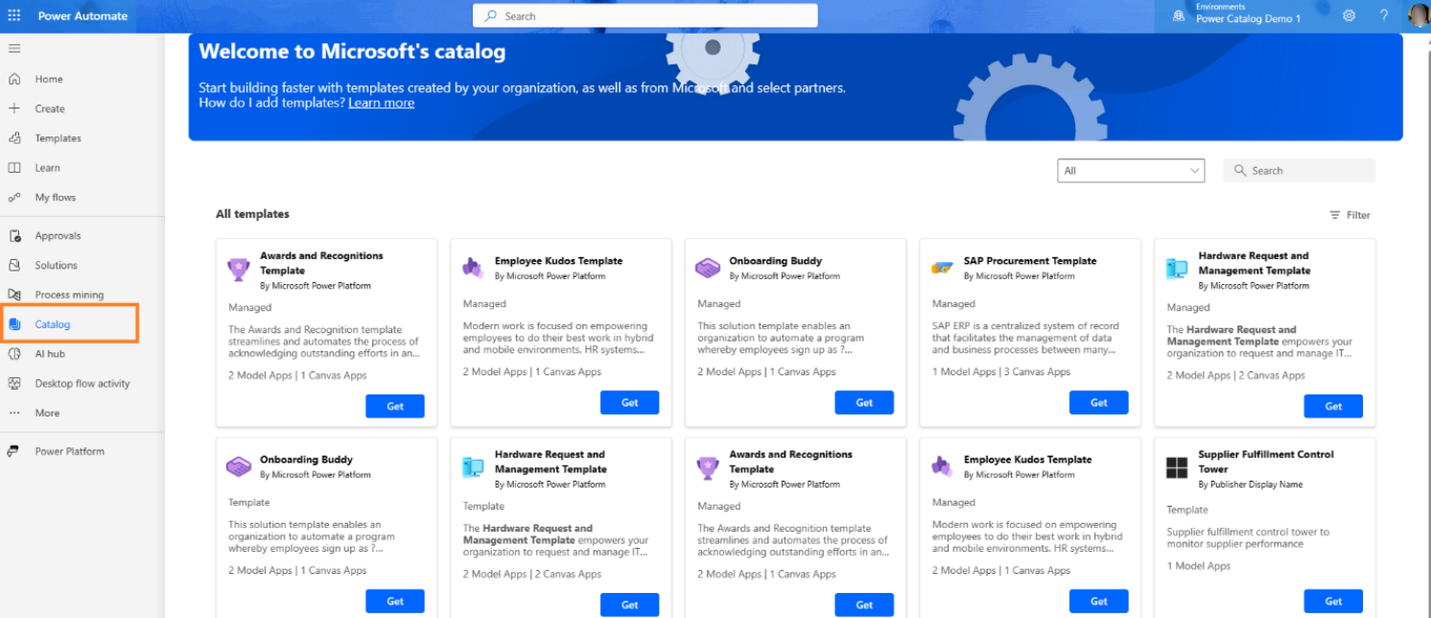Select Templates in left navigation

[x=58, y=138]
